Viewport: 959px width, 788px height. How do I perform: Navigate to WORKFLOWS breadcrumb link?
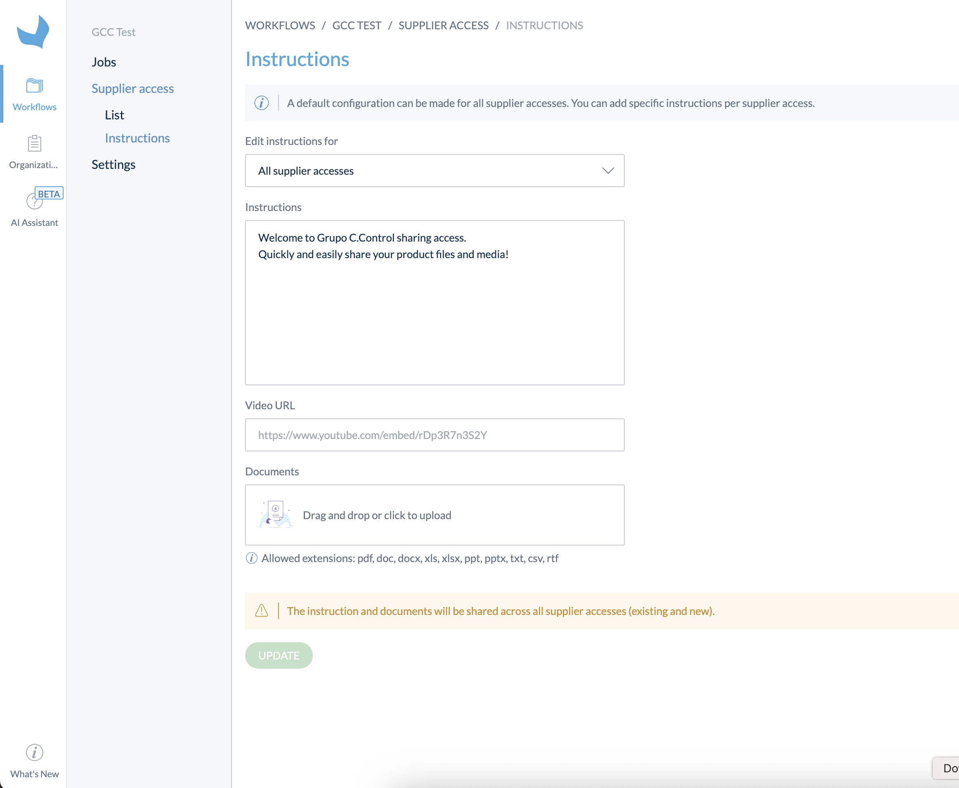pos(280,26)
